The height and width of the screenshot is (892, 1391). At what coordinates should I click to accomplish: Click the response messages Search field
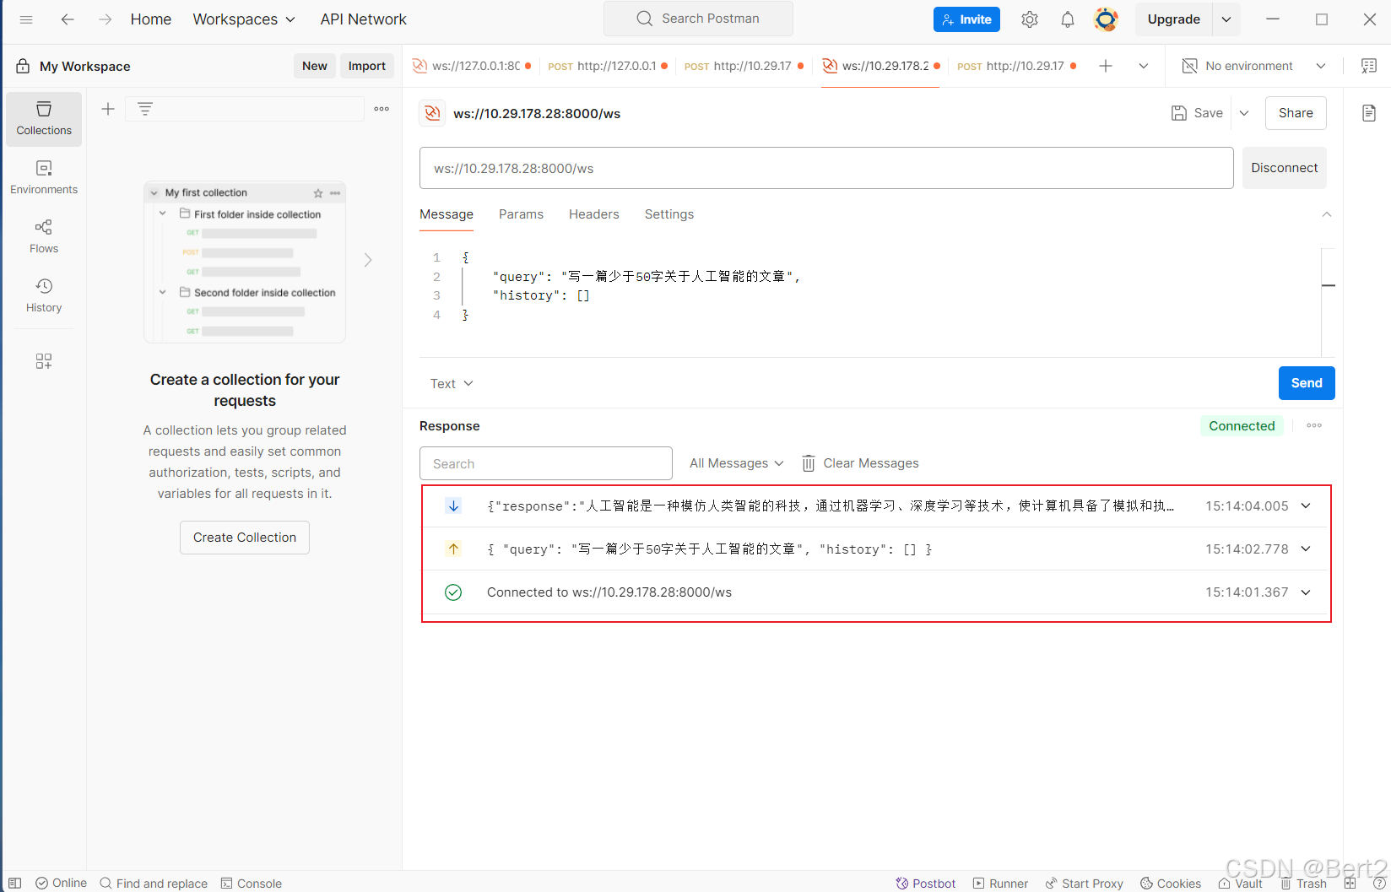[x=546, y=463]
